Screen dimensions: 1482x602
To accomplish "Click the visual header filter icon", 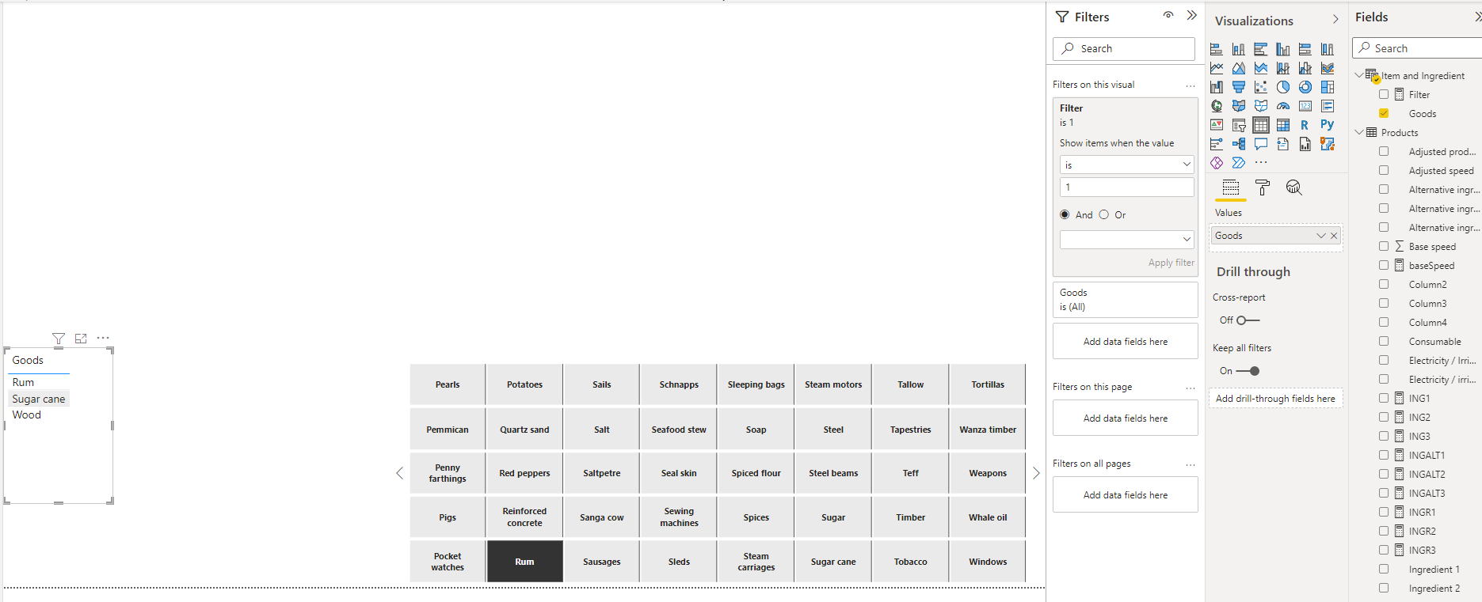I will pos(59,339).
